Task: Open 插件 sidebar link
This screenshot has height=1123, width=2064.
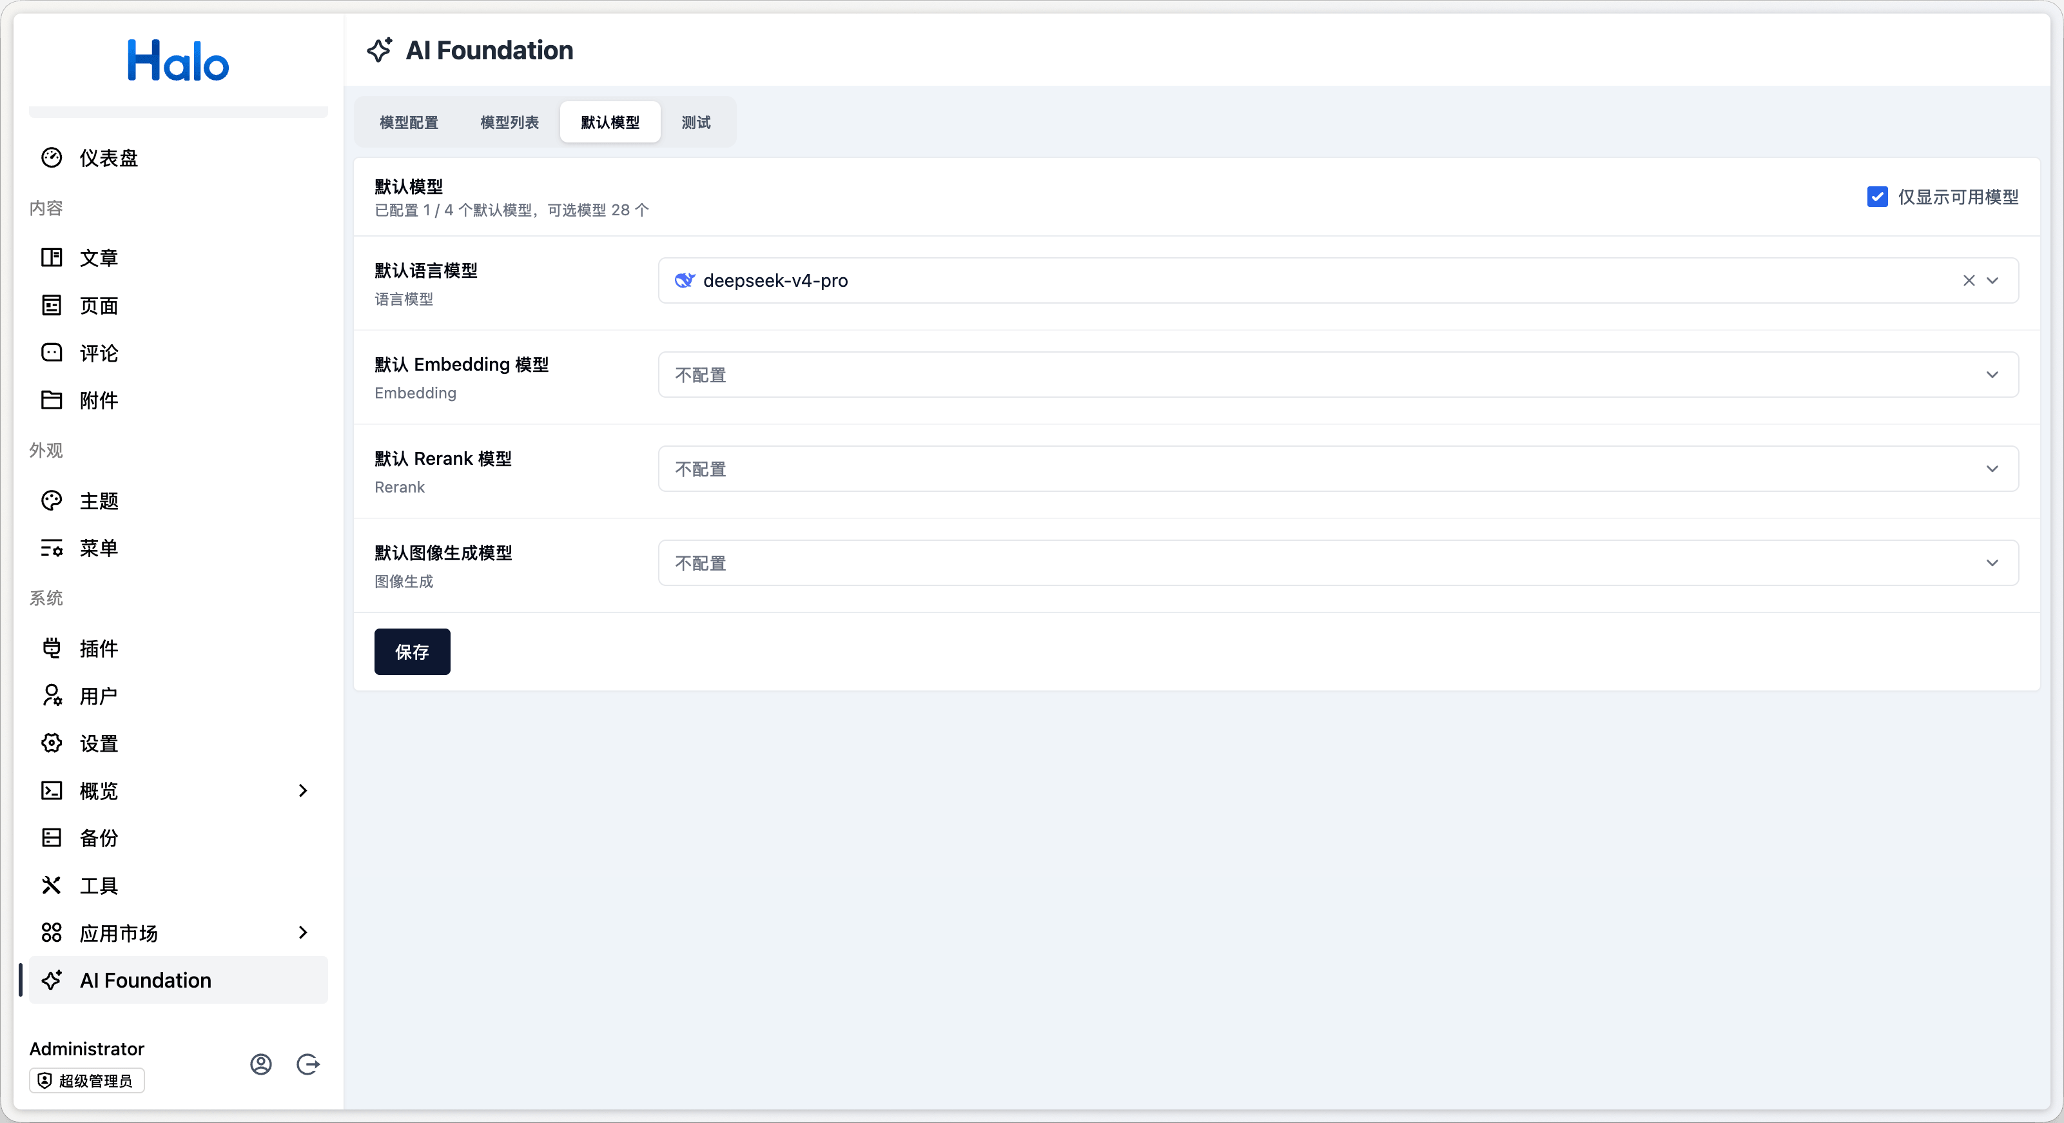Action: (x=178, y=648)
